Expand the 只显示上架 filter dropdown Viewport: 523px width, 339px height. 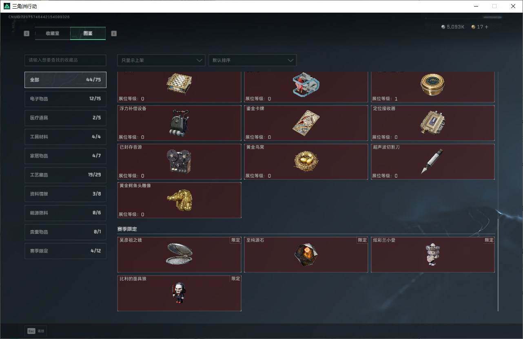click(161, 60)
